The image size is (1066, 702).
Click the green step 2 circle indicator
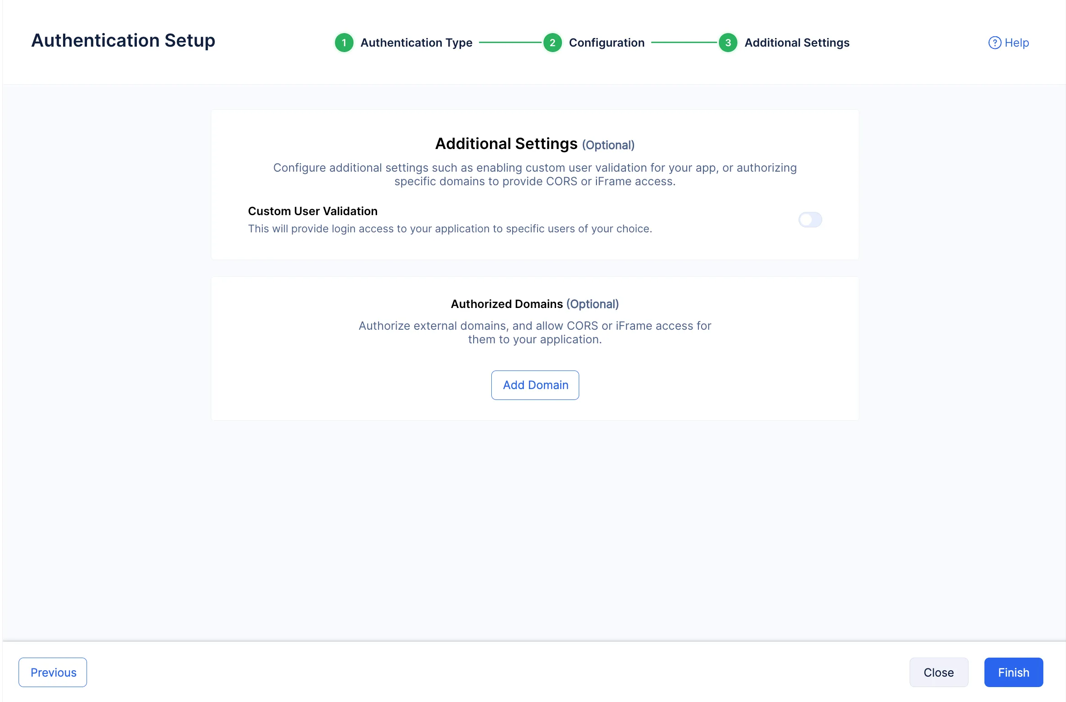pyautogui.click(x=552, y=43)
